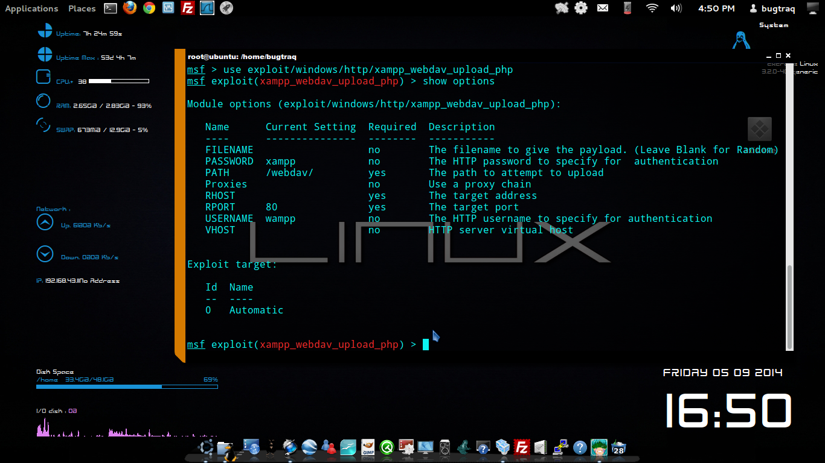
Task: Launch Wireshark from the top panel
Action: 207,8
